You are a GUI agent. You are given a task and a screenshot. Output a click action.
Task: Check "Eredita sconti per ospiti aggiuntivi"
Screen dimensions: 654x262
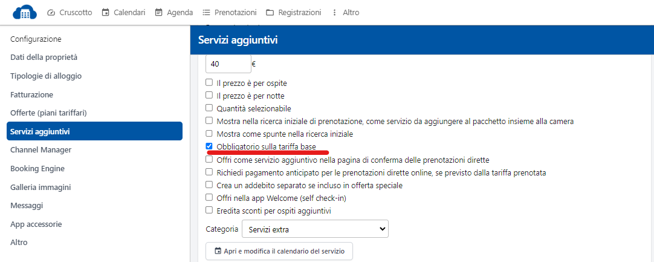click(x=209, y=211)
